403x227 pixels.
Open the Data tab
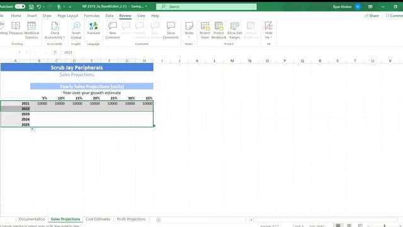pyautogui.click(x=109, y=16)
